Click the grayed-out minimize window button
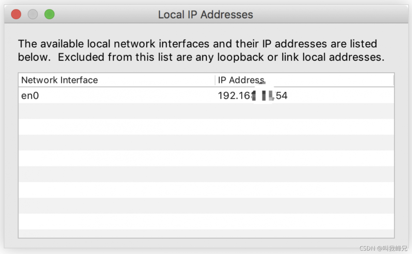Image resolution: width=412 pixels, height=254 pixels. pos(33,14)
